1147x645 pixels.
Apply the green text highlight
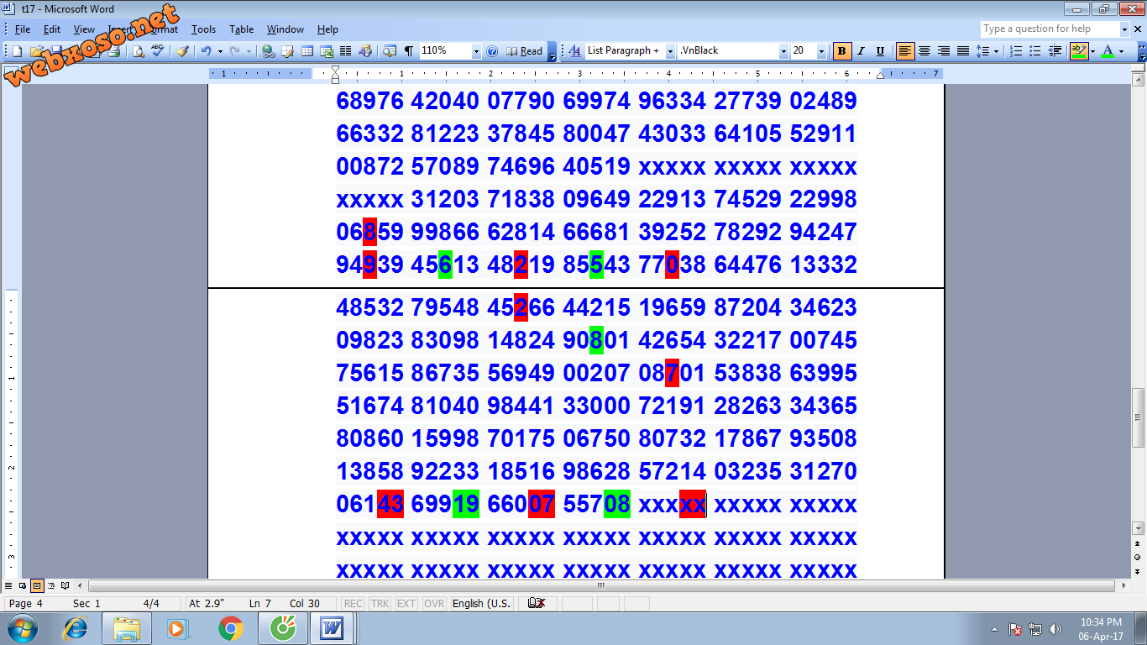coord(1079,51)
